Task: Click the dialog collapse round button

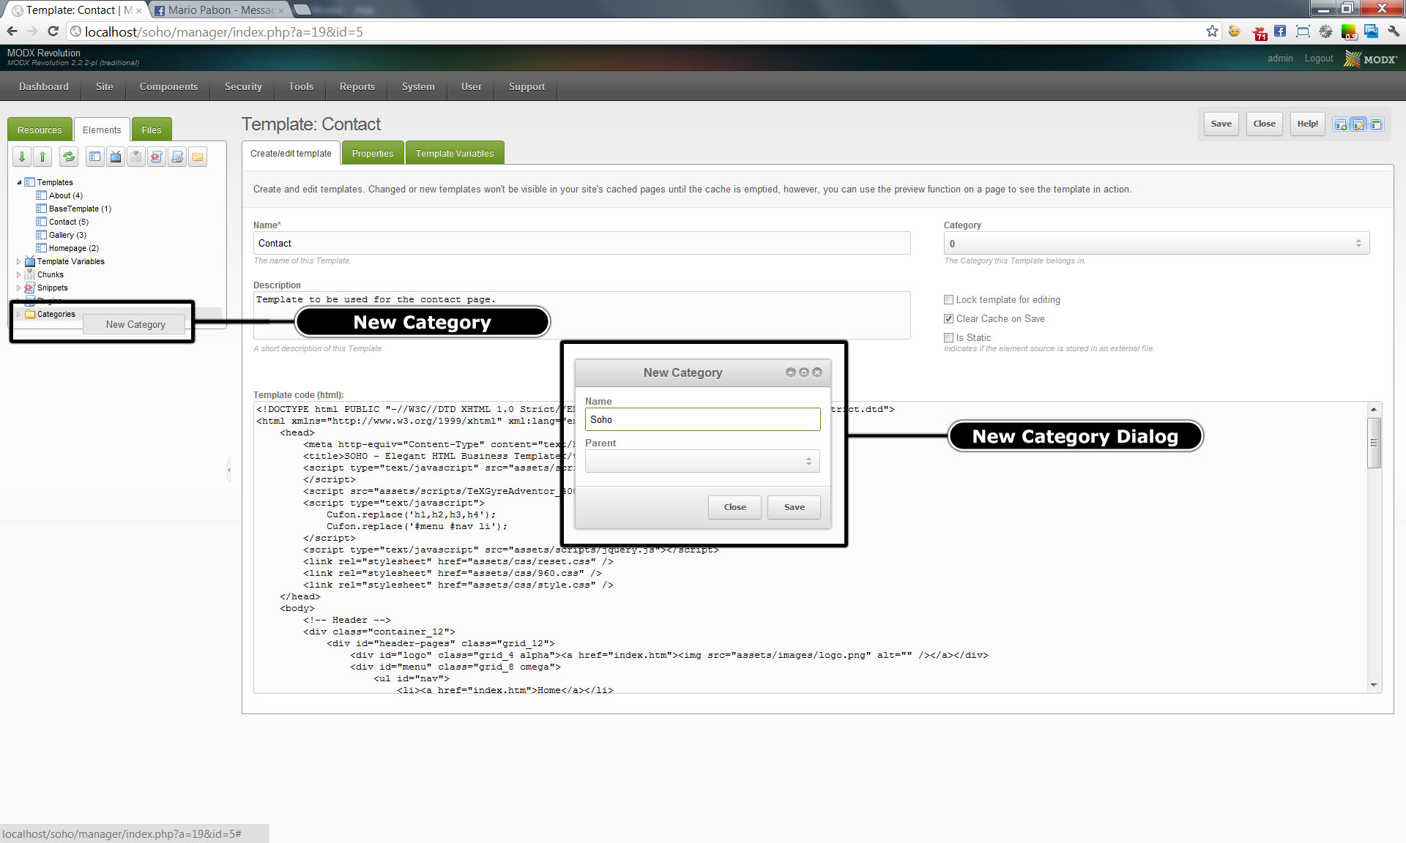Action: click(790, 372)
